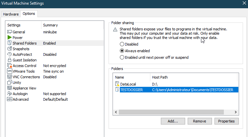
Task: Click the General settings monitor icon
Action: 10,32
